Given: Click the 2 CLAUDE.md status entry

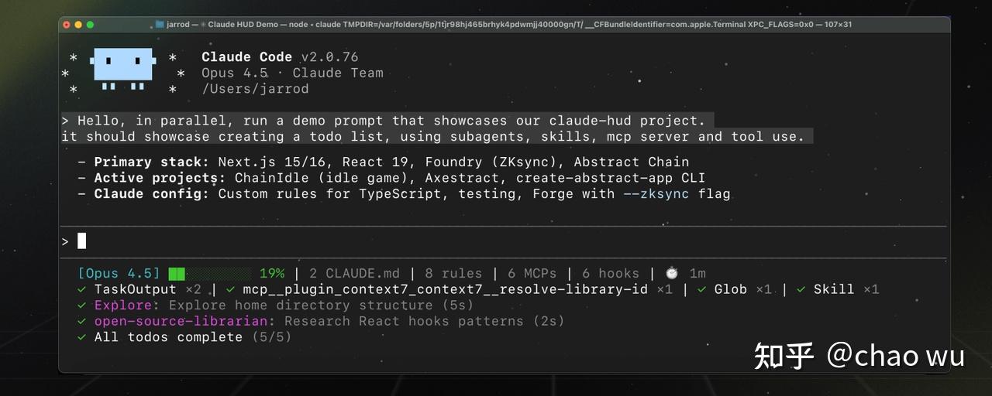Looking at the screenshot, I should [x=354, y=273].
